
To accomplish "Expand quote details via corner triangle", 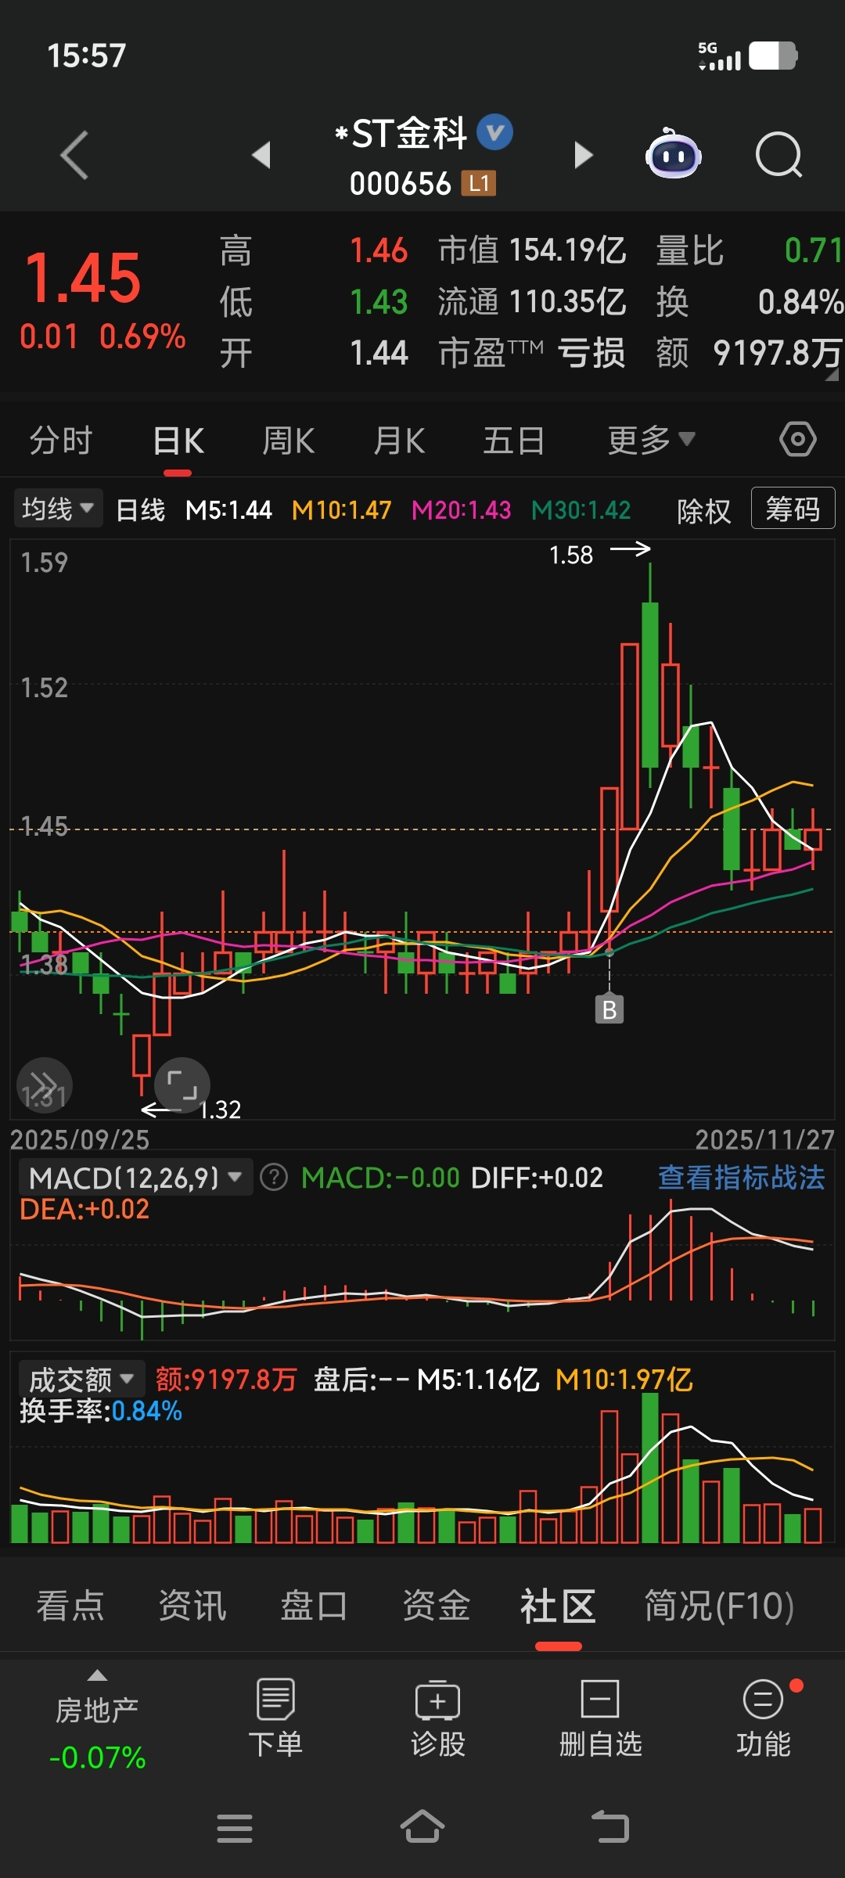I will pos(832,375).
